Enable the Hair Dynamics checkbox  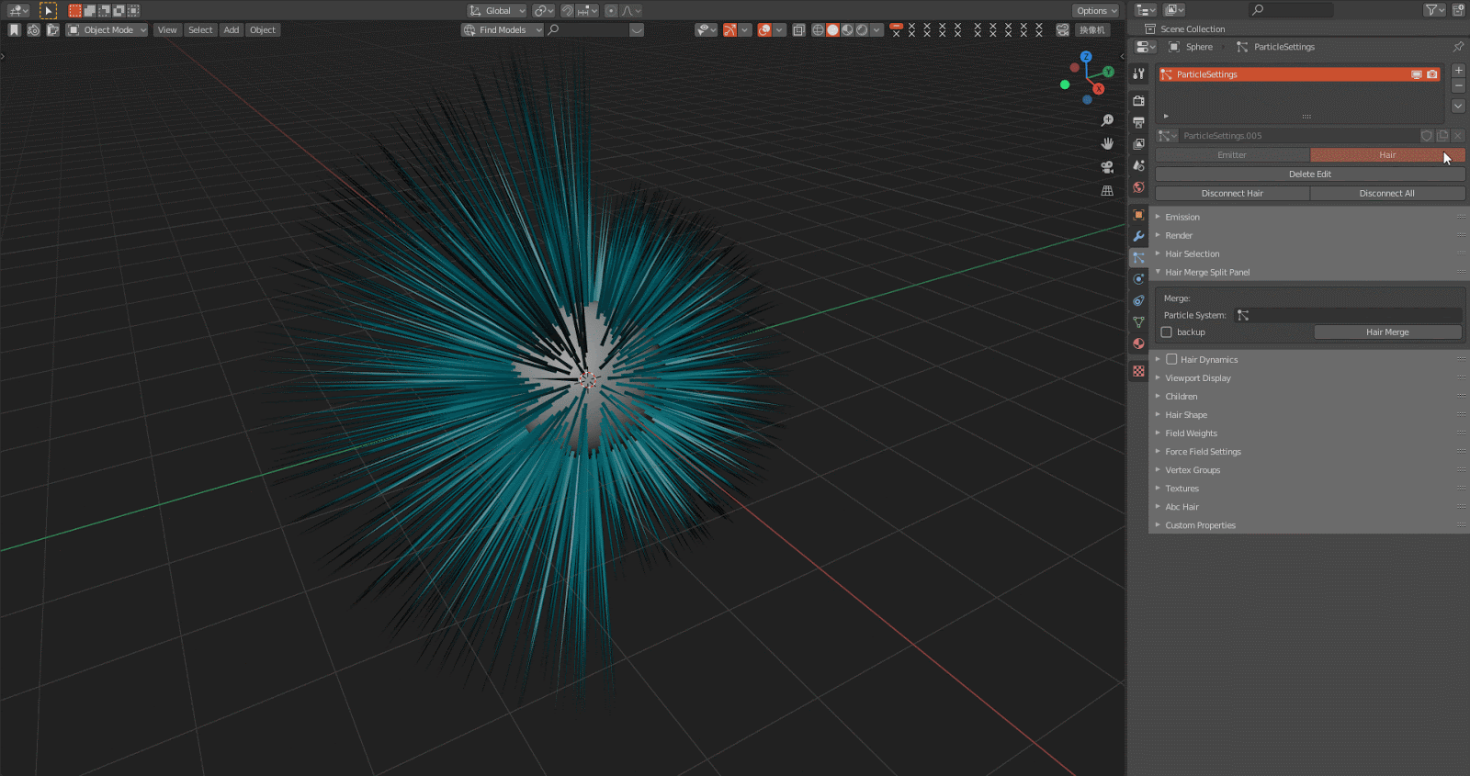point(1171,360)
